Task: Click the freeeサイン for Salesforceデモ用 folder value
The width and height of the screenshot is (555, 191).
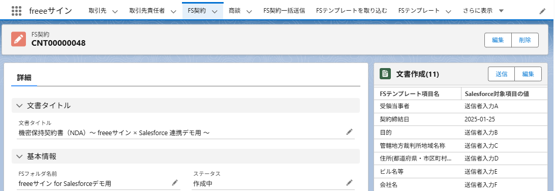Action: point(65,183)
